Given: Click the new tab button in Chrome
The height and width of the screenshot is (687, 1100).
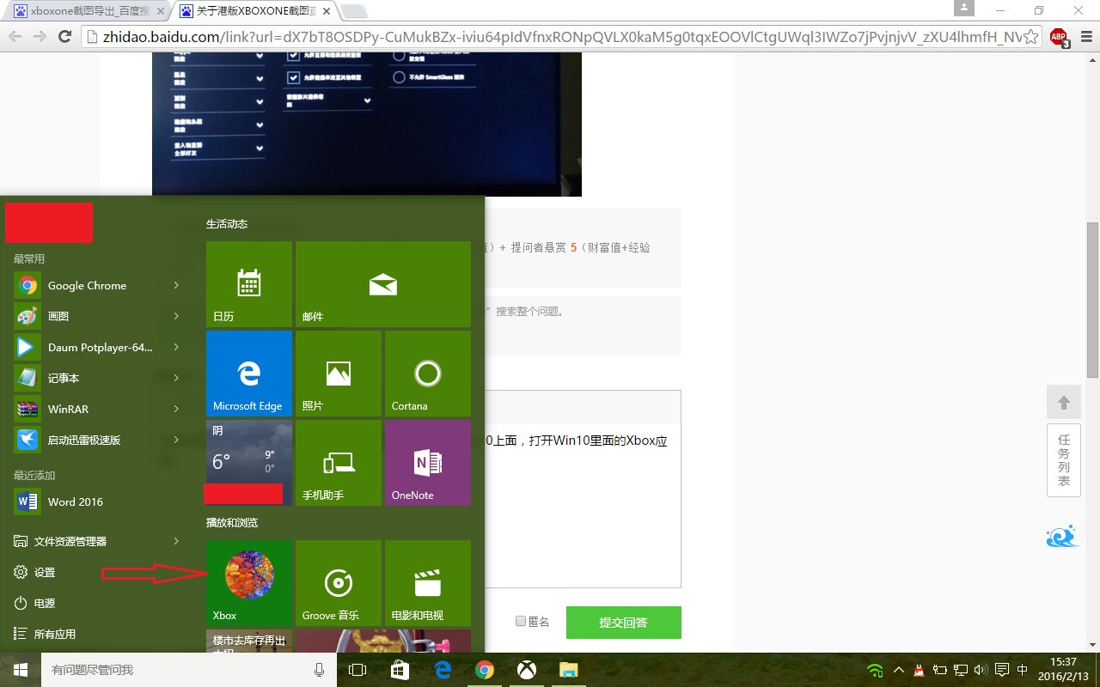Looking at the screenshot, I should [x=354, y=12].
